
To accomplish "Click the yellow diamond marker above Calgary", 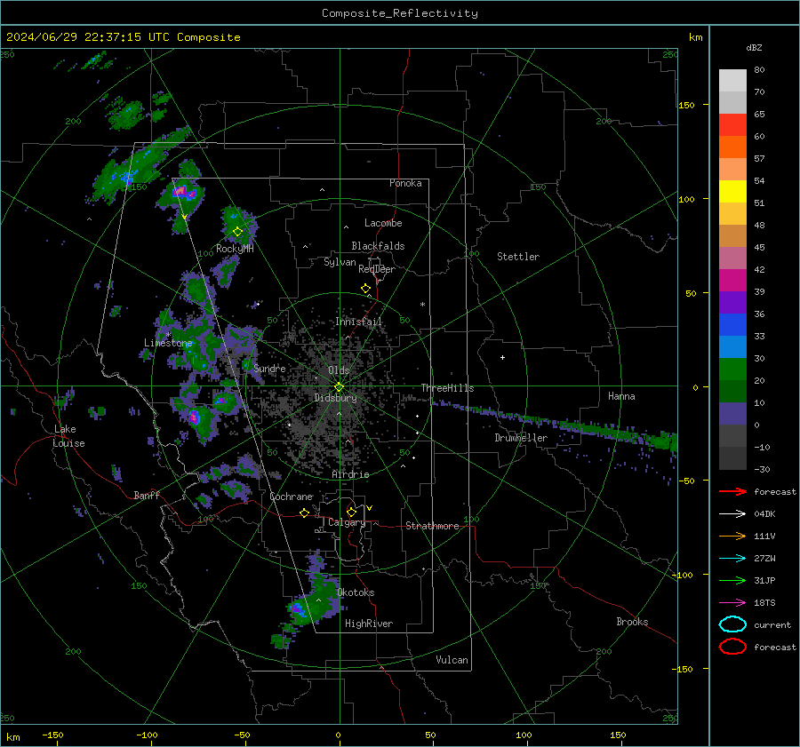I will point(351,512).
